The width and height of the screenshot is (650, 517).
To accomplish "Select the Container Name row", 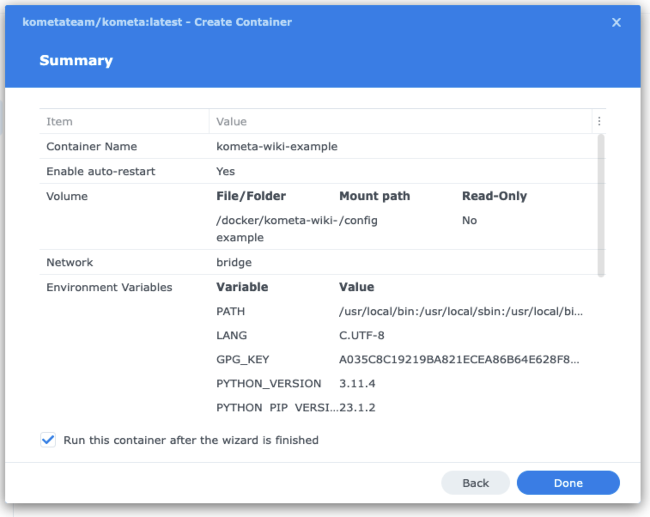I will [x=318, y=146].
